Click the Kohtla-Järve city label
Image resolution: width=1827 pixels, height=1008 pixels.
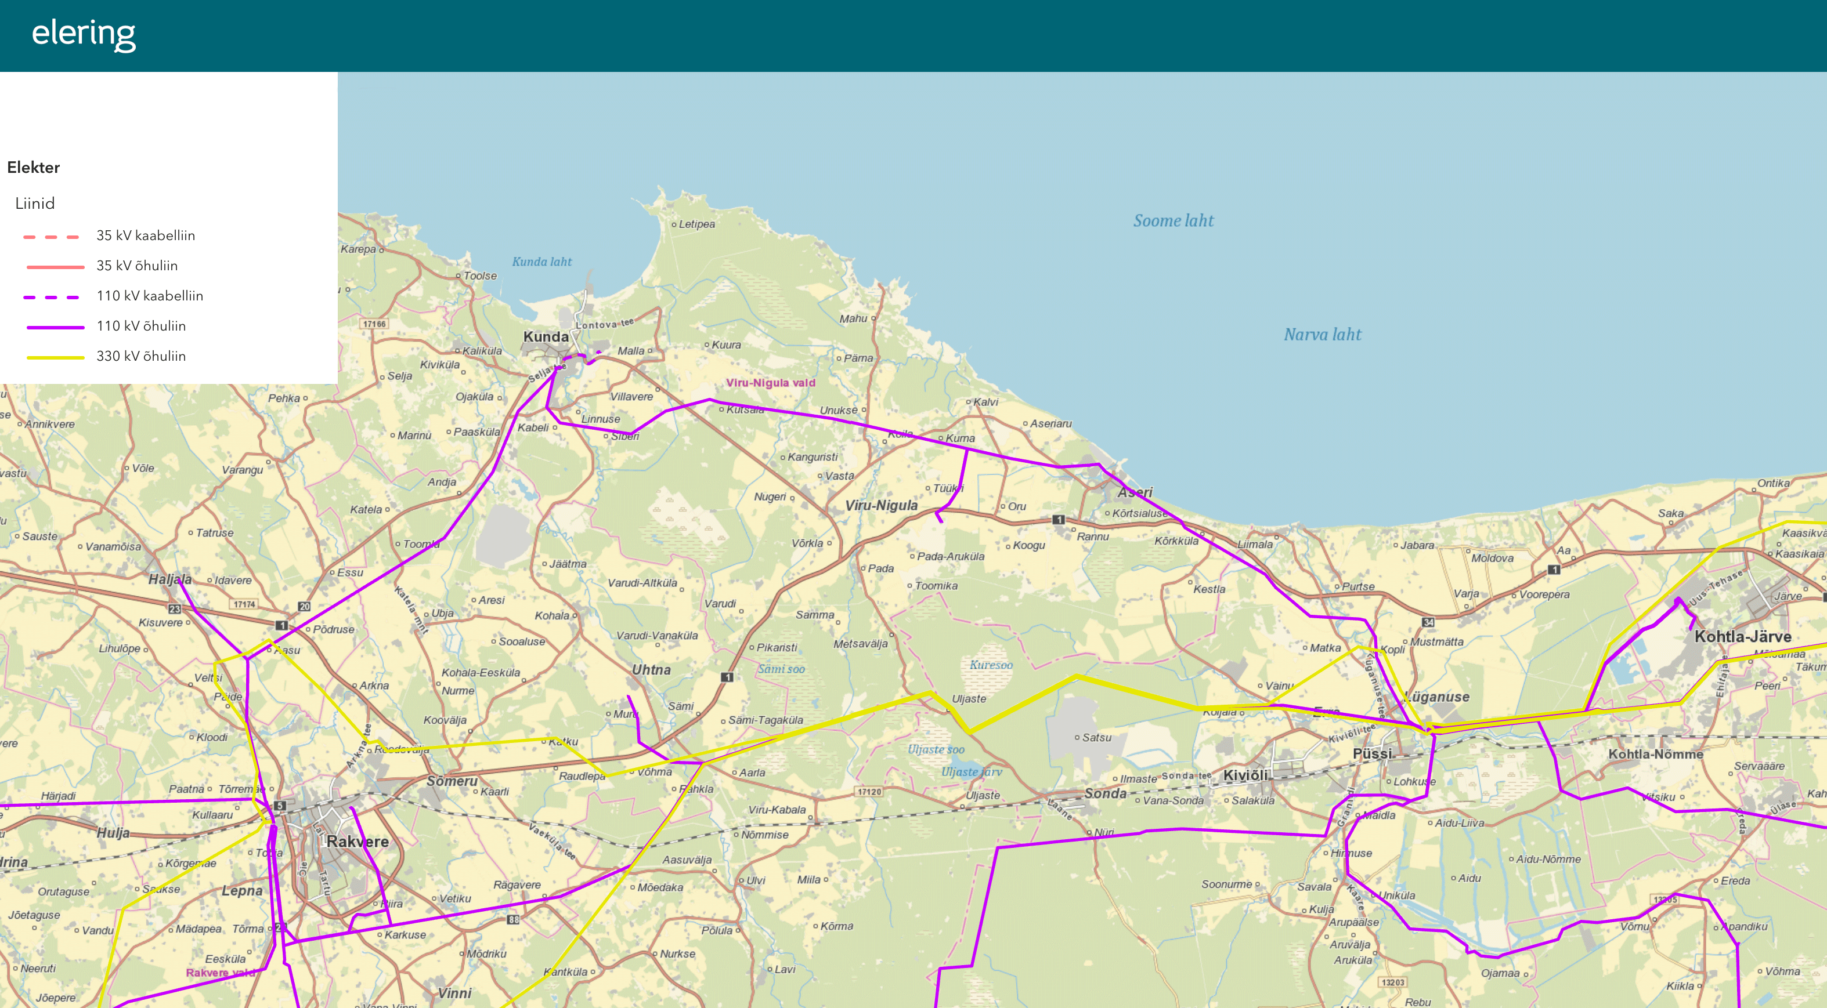tap(1743, 636)
